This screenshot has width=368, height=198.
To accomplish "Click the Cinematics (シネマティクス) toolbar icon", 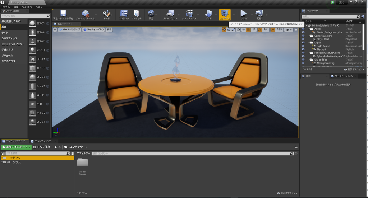I will coord(189,14).
